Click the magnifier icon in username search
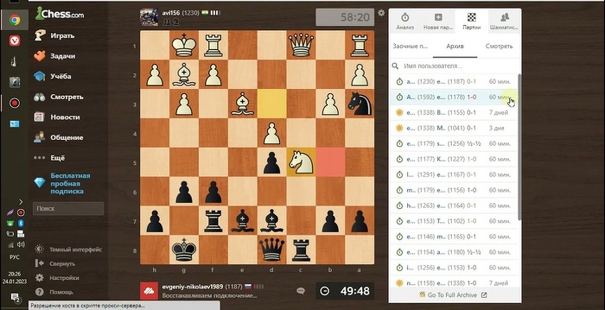 pos(396,66)
